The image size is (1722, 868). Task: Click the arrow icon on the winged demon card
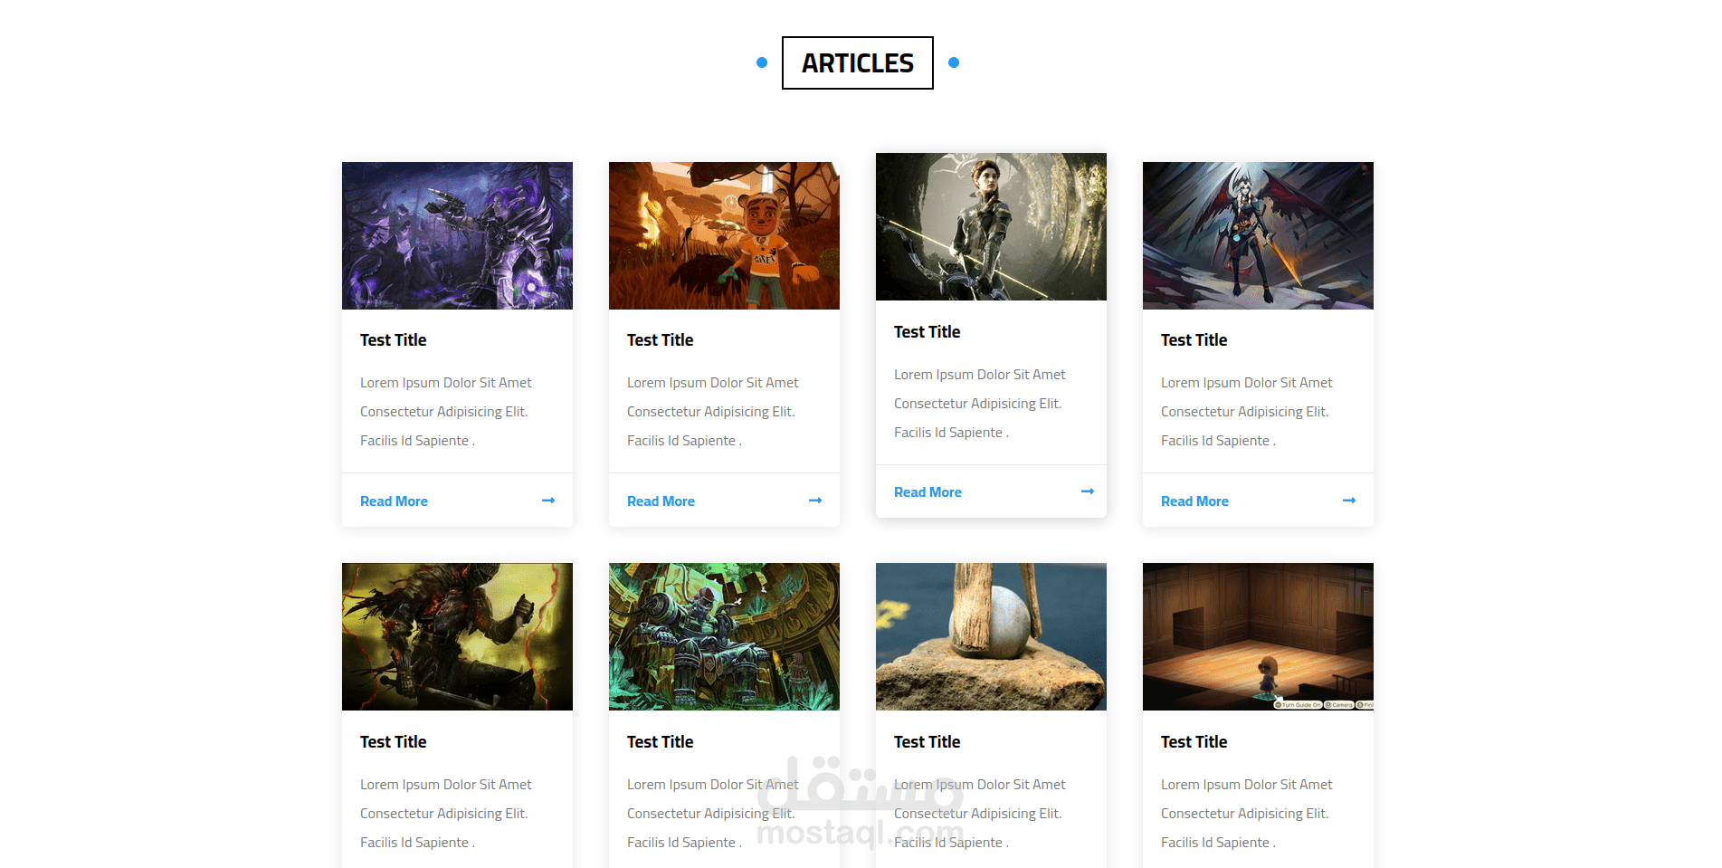pyautogui.click(x=1349, y=501)
